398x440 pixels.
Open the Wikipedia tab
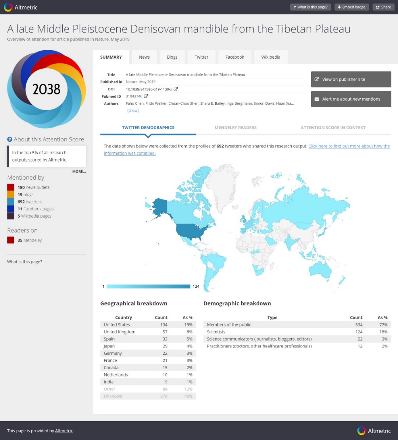point(271,57)
